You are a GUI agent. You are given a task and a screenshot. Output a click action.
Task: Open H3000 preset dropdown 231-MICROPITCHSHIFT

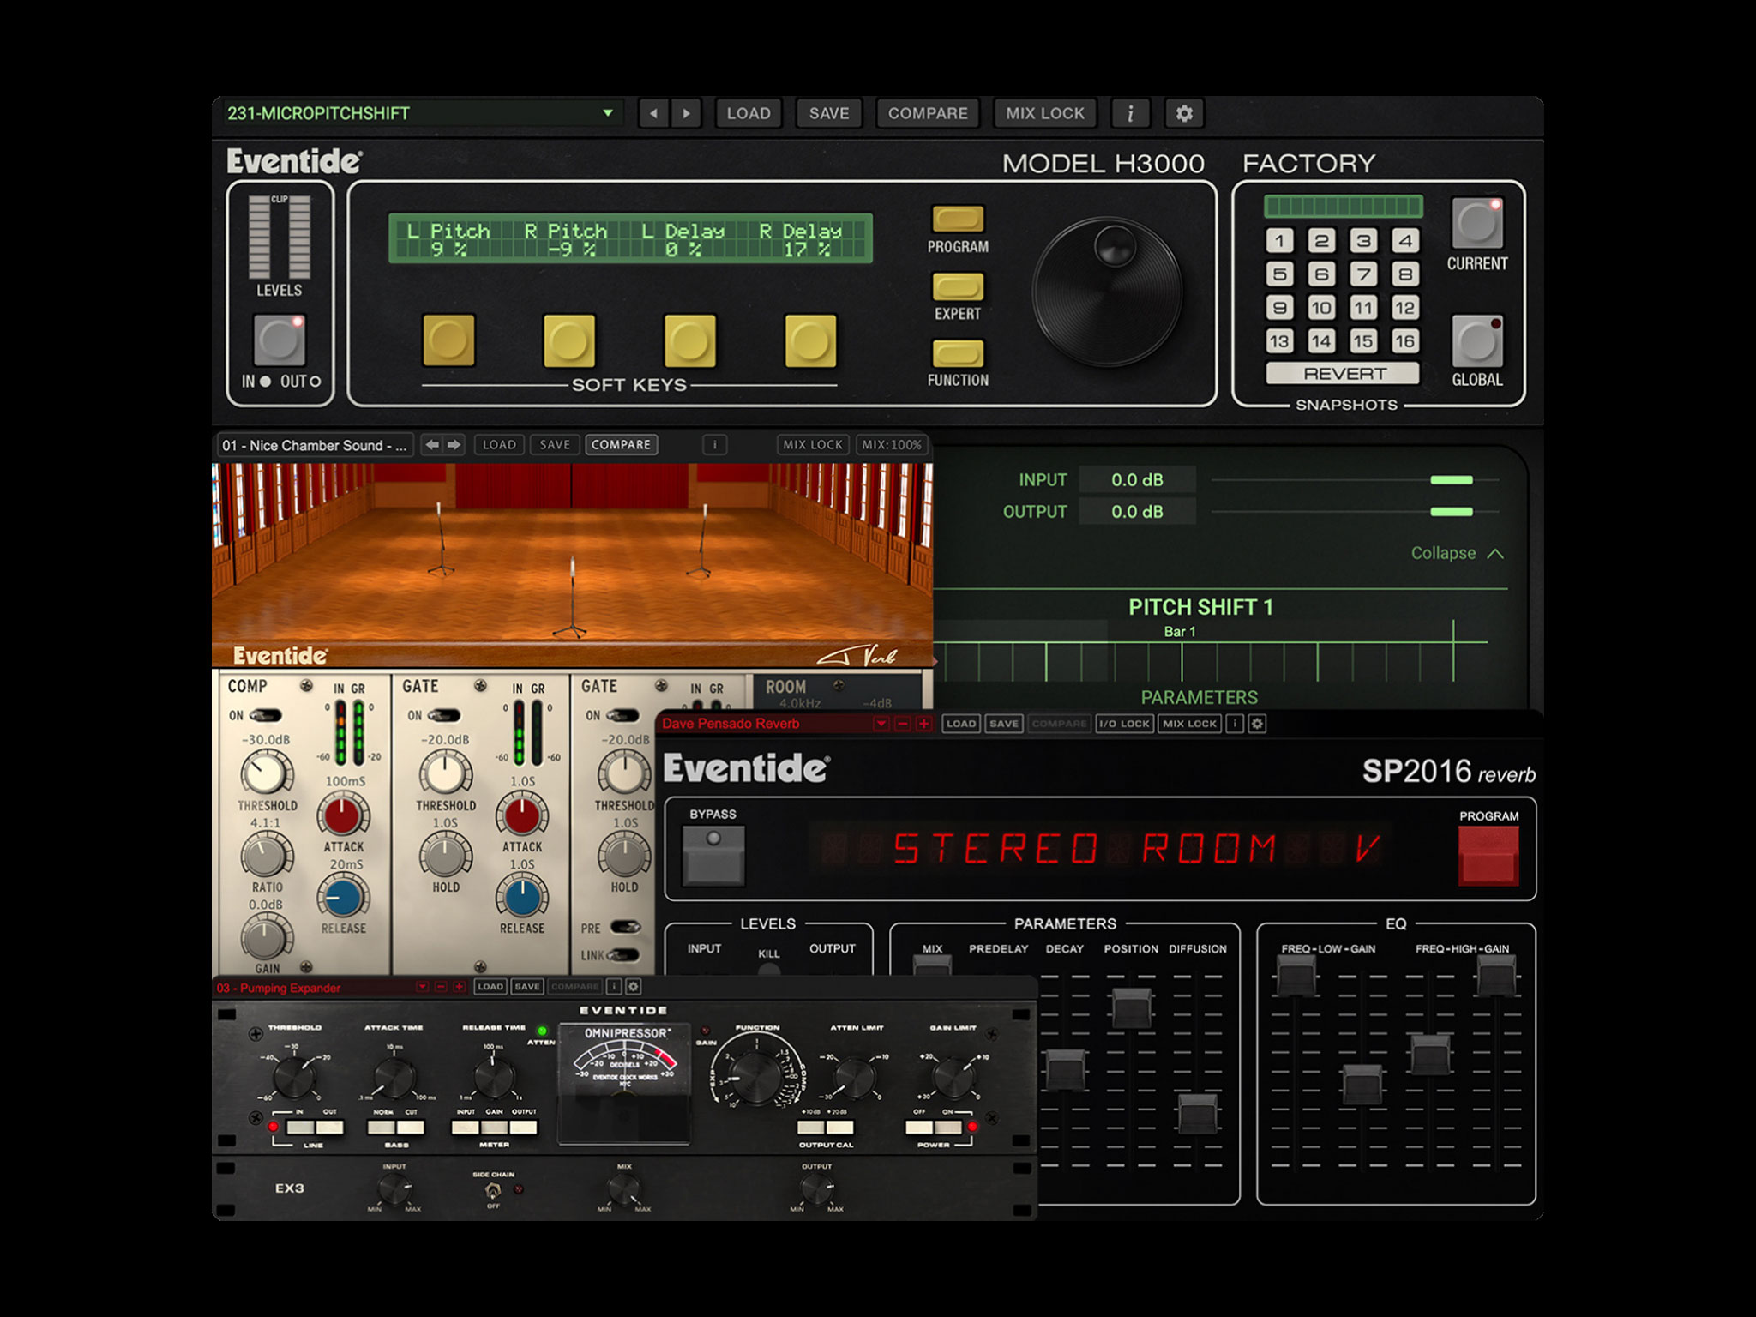pos(422,113)
